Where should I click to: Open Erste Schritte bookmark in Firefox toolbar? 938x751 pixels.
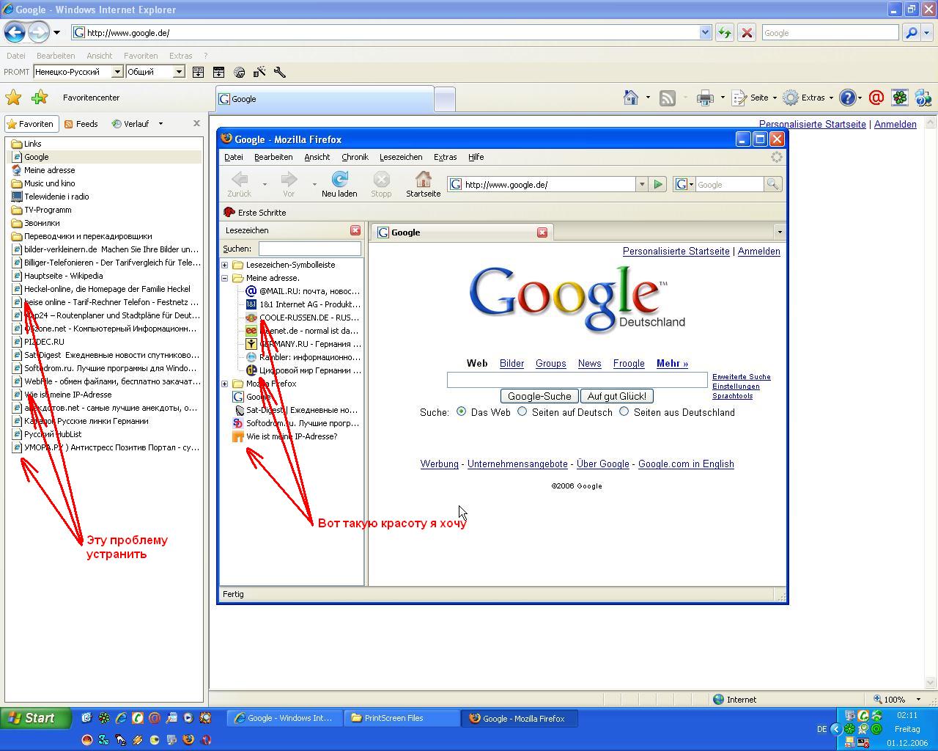254,213
